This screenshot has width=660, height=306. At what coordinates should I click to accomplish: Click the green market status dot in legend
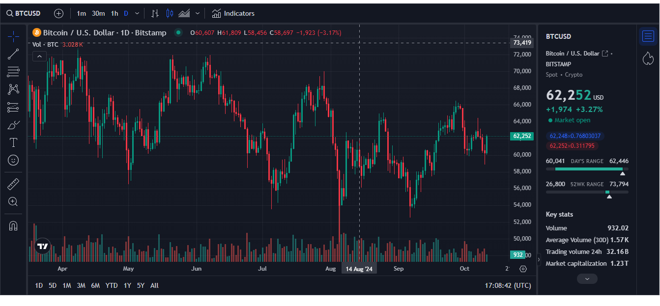[178, 33]
